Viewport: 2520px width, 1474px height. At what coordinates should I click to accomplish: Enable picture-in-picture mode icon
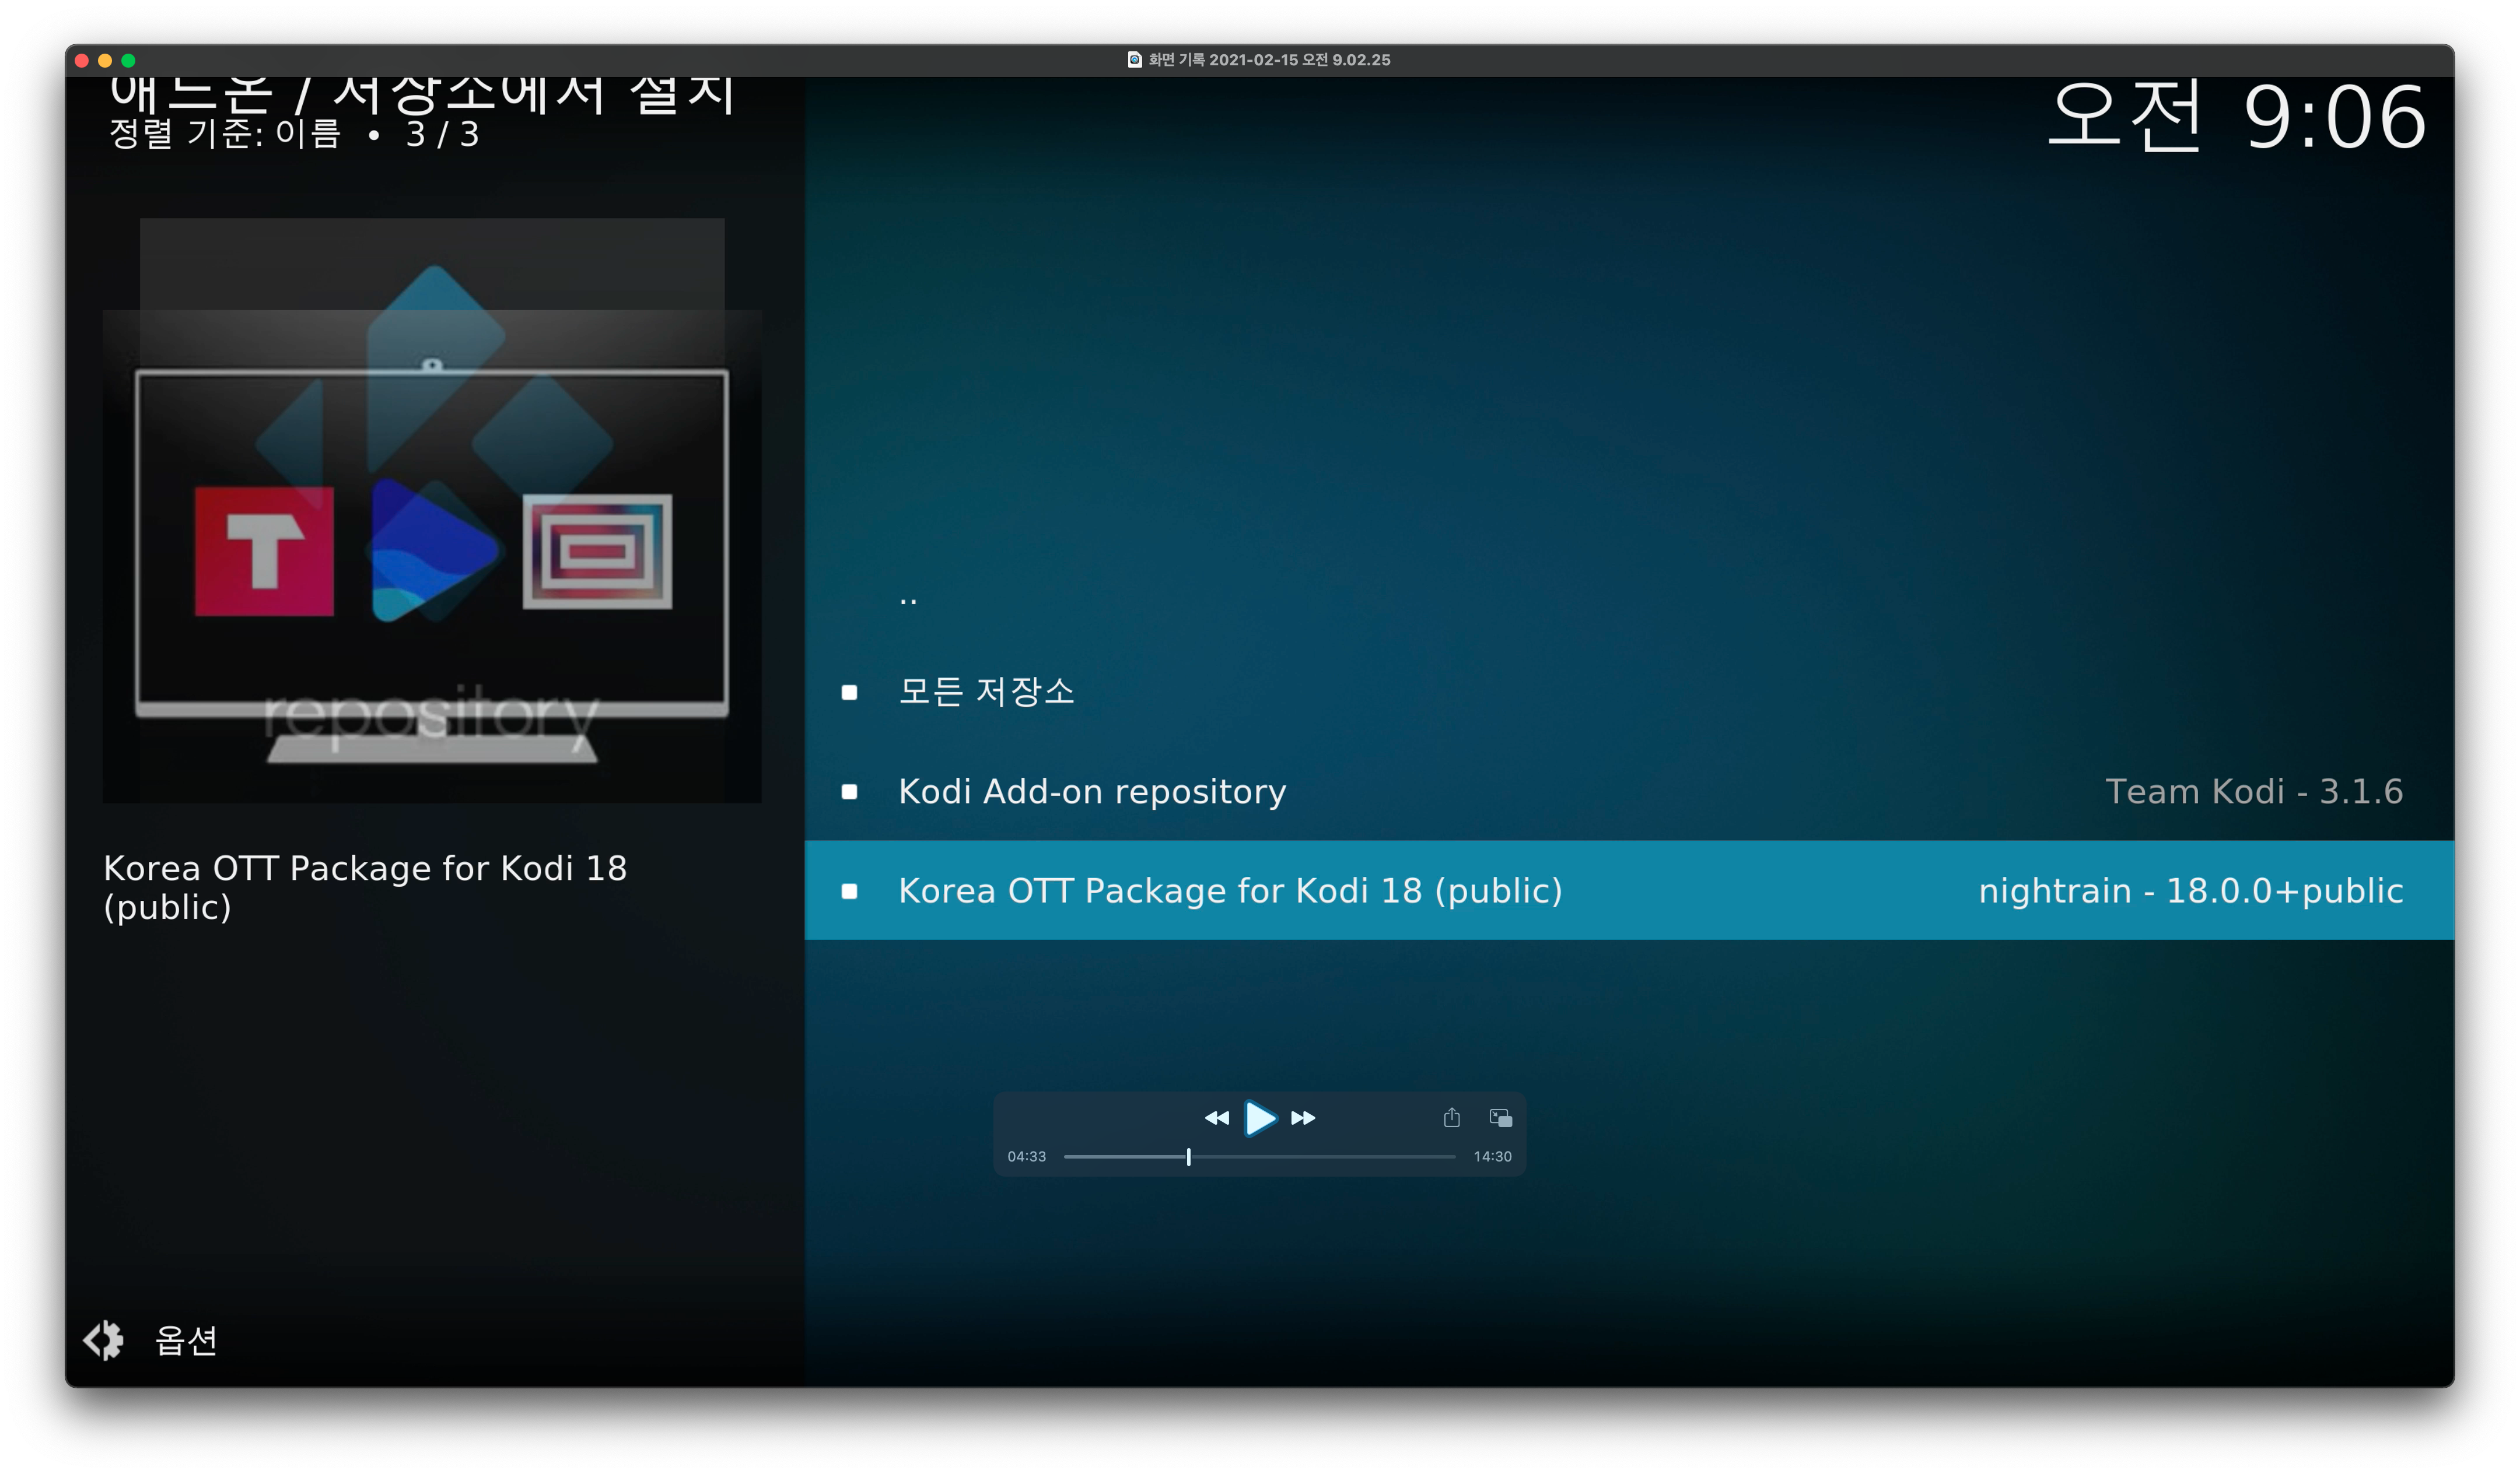1500,1117
